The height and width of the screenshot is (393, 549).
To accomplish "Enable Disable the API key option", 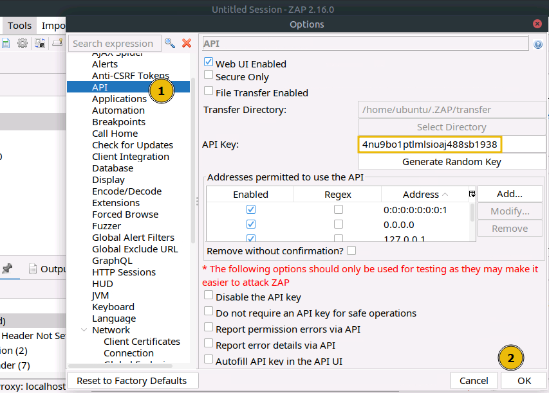I will point(209,295).
